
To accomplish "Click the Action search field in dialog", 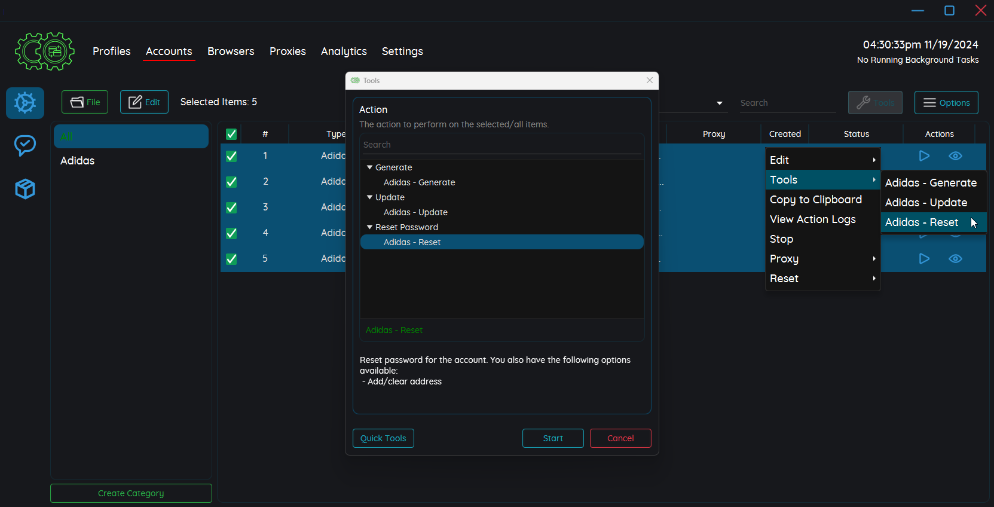I will pos(501,145).
